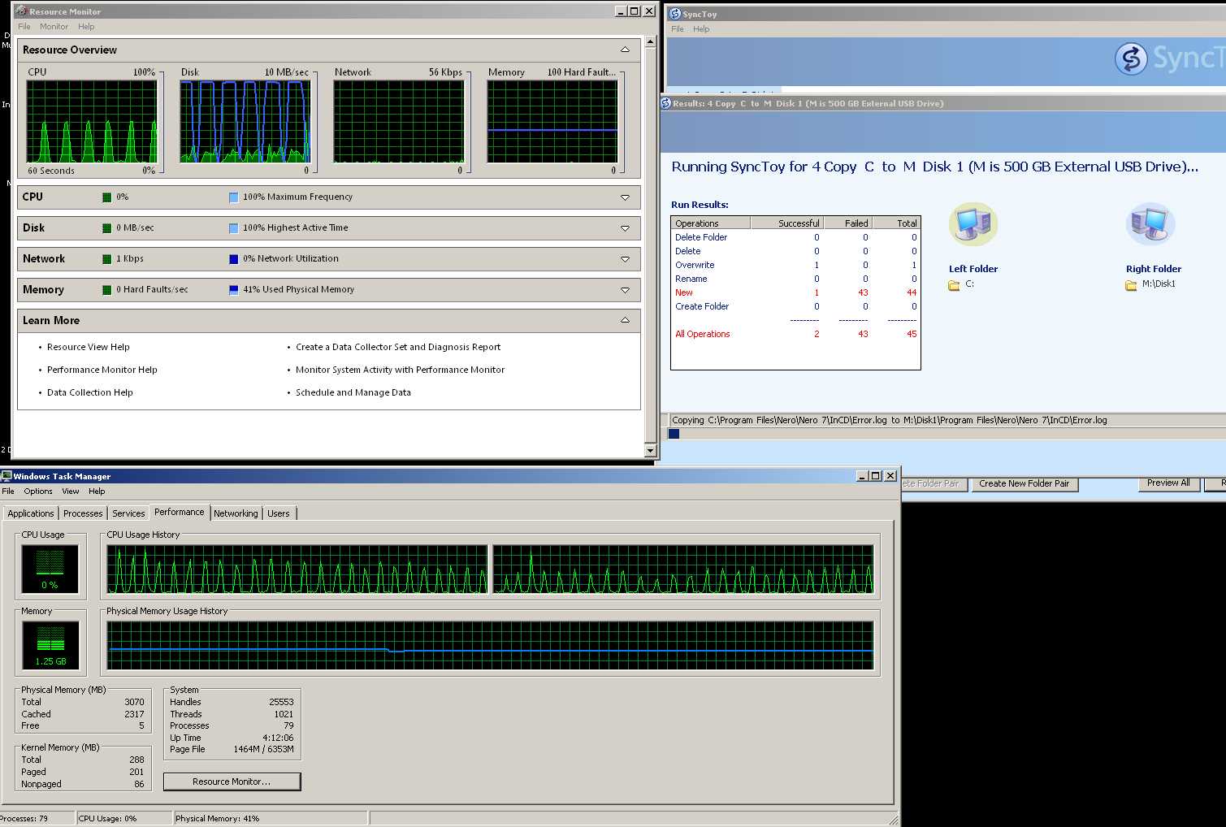Screen dimensions: 1226x827
Task: Click the M:\Disk1 folder icon
Action: tap(1131, 285)
